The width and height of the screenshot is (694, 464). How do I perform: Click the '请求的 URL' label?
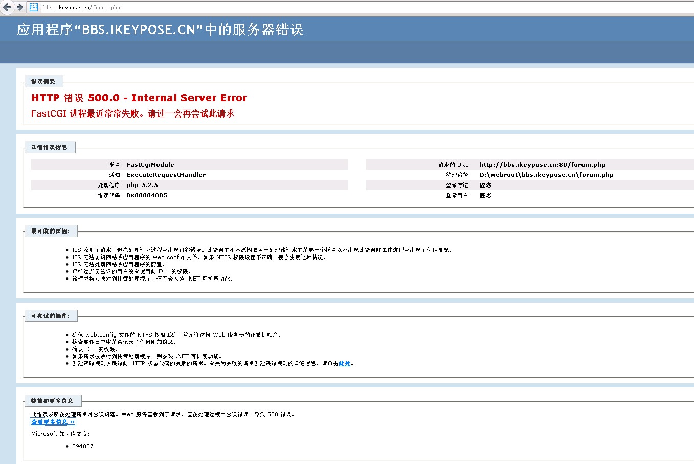pyautogui.click(x=453, y=165)
